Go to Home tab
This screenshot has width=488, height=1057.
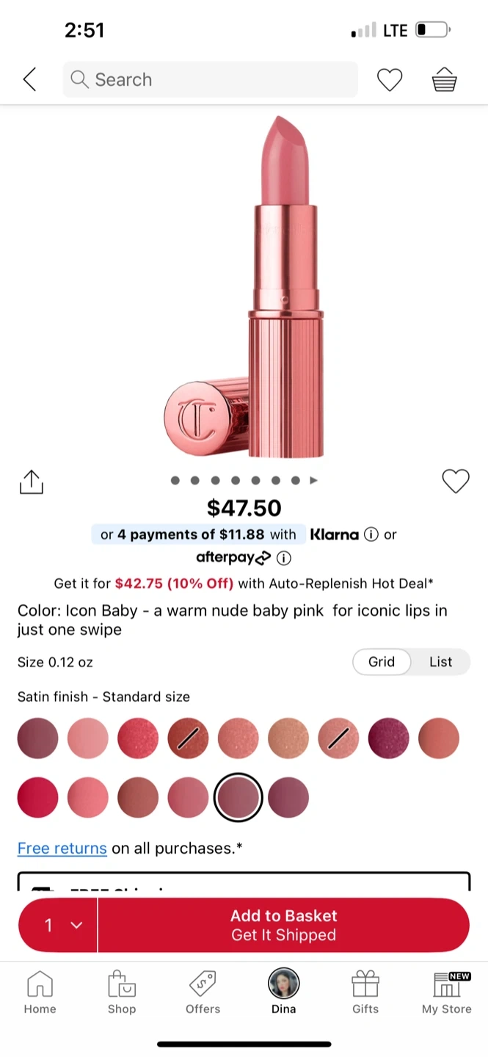tap(40, 992)
